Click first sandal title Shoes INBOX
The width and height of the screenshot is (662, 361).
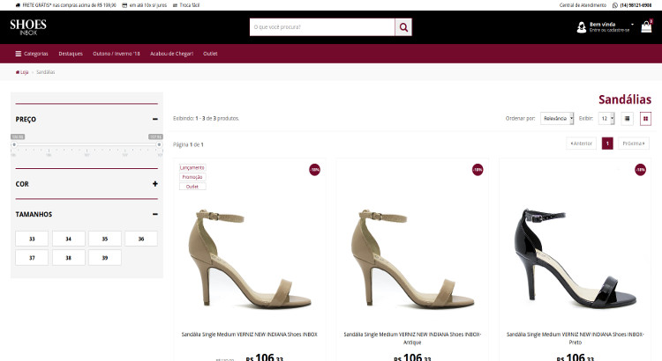tap(250, 335)
